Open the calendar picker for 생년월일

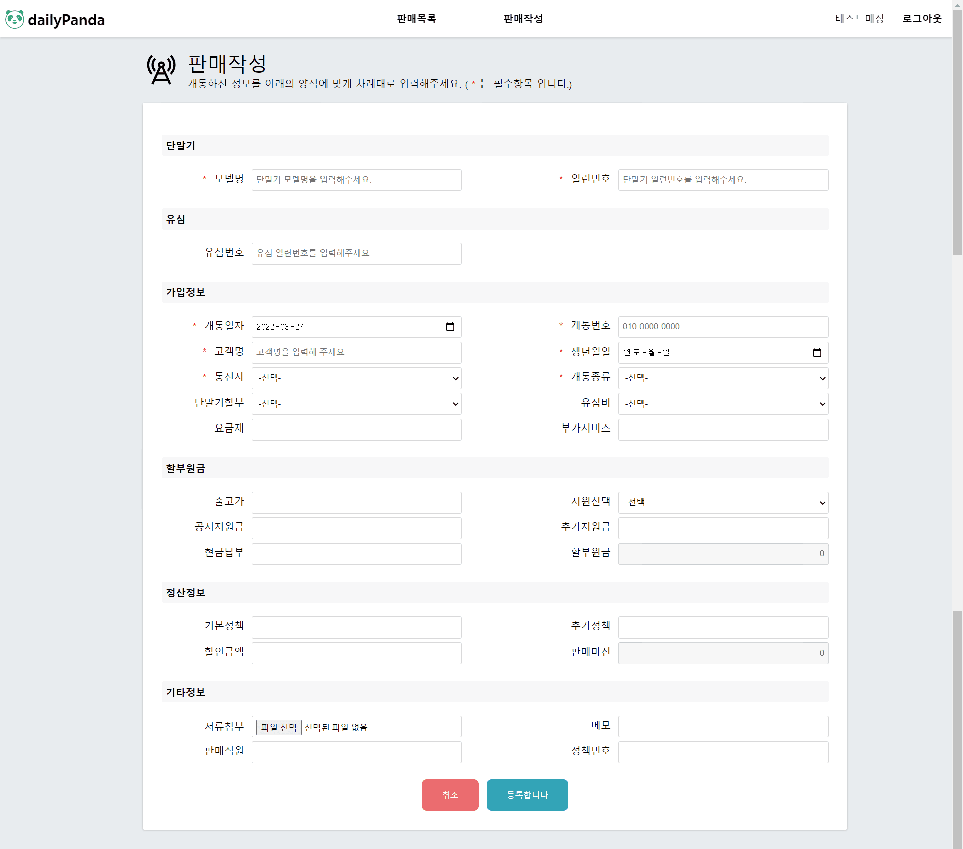point(817,353)
